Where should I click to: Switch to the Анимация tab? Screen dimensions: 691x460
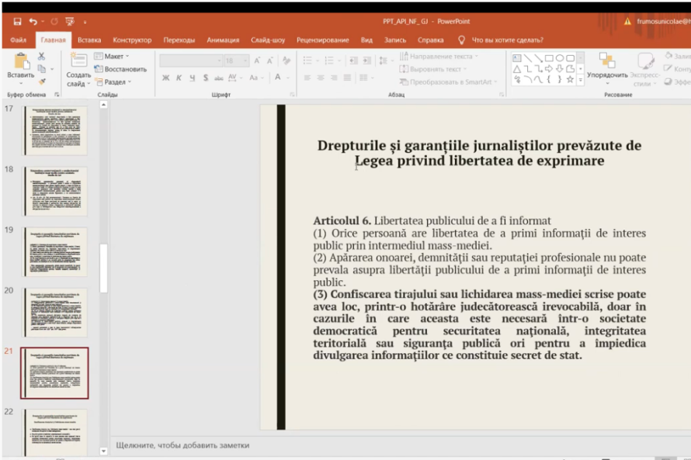(223, 40)
